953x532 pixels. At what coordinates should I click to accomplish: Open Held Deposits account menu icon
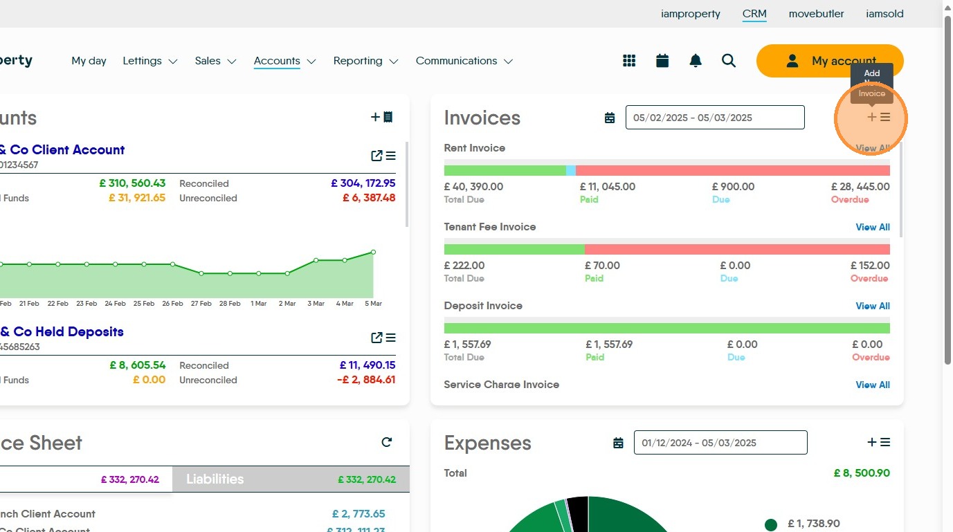click(x=391, y=338)
